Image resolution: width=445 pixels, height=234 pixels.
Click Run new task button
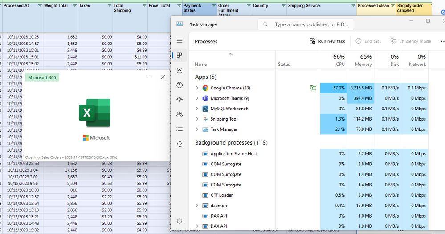(327, 41)
